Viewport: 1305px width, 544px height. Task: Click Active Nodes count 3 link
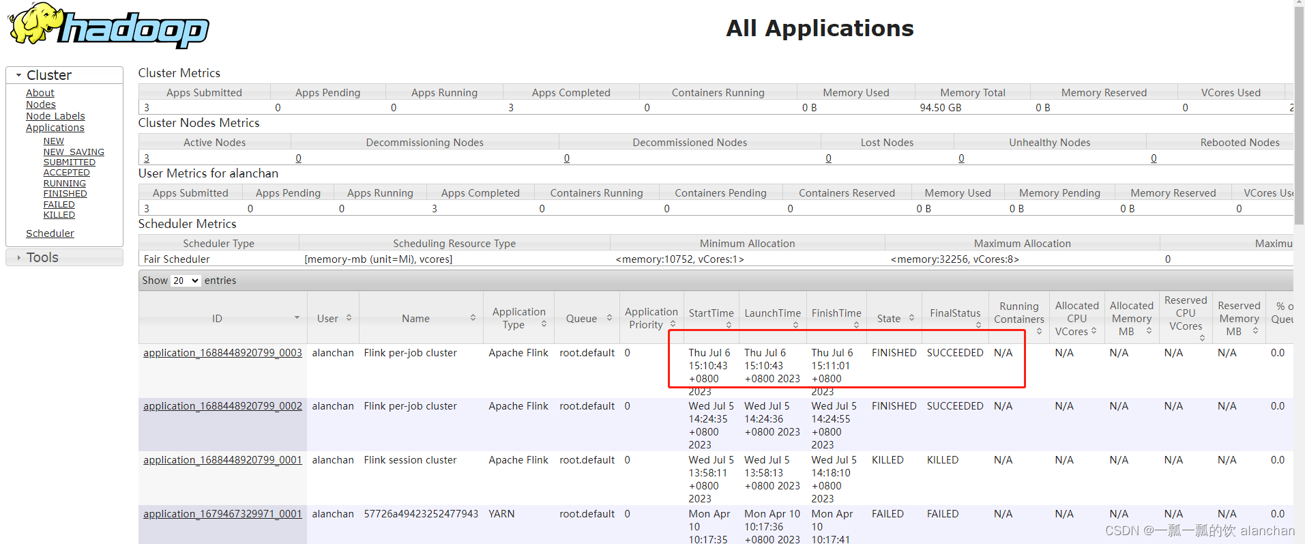(x=147, y=158)
